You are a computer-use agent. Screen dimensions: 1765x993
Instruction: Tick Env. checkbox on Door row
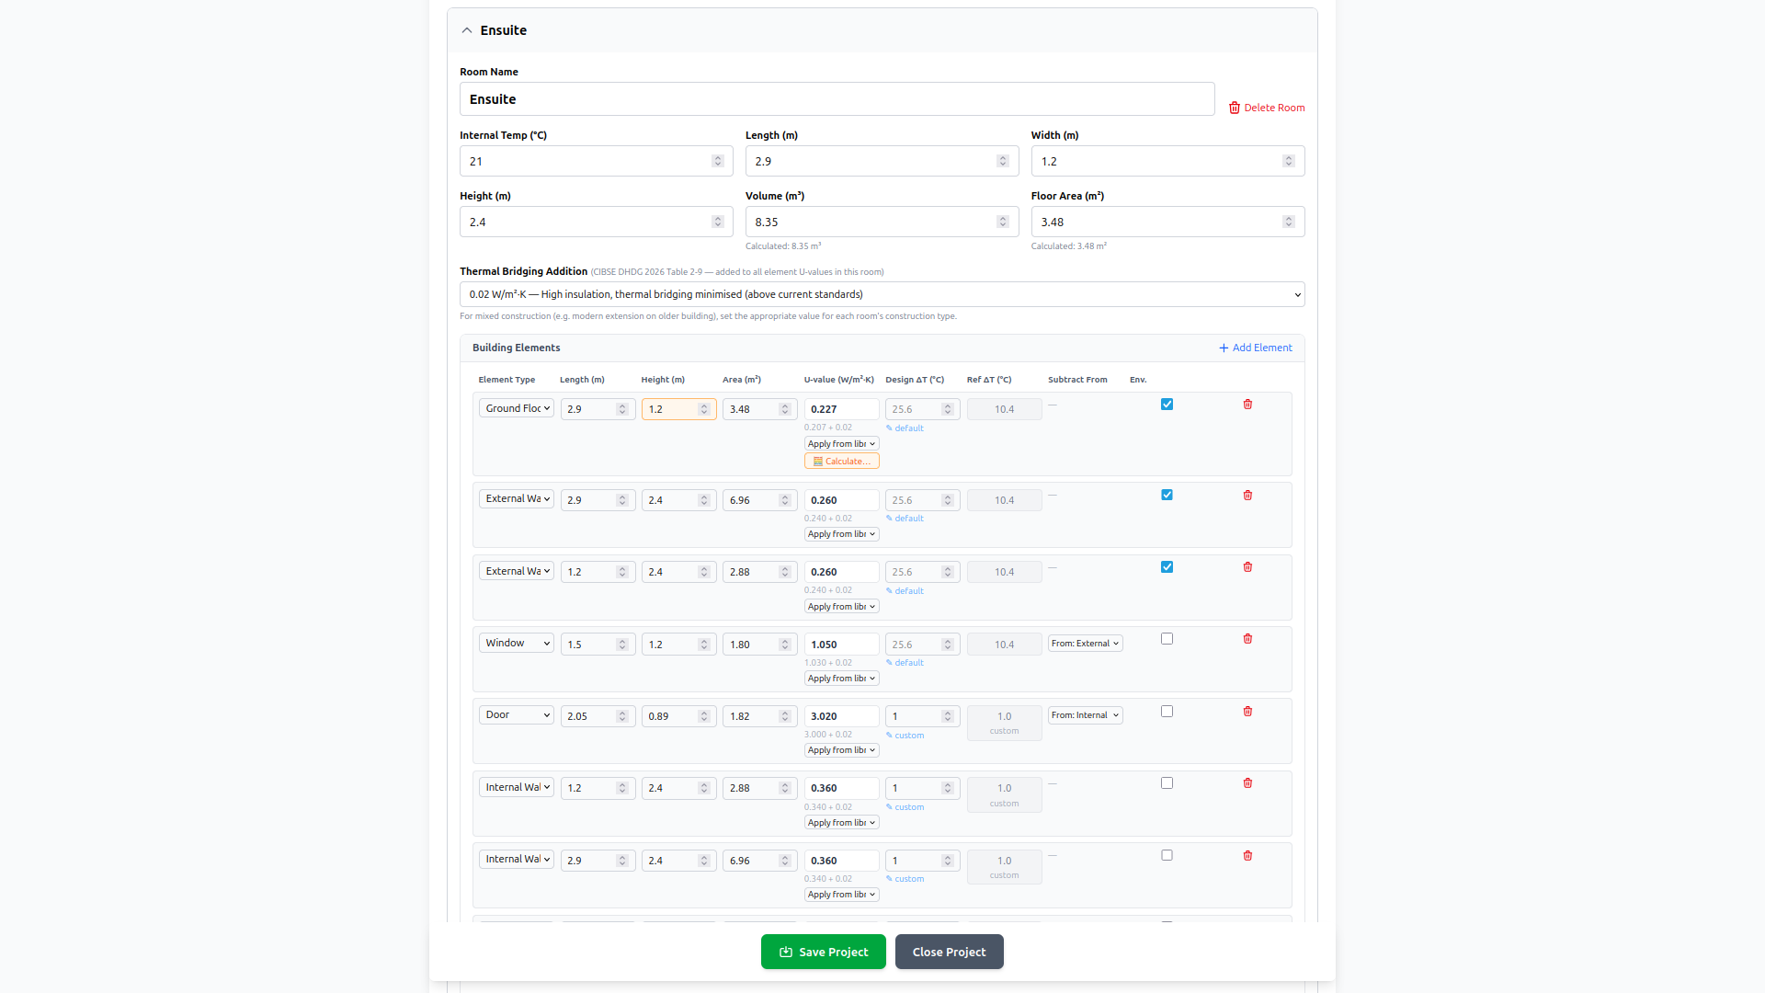[x=1167, y=712]
